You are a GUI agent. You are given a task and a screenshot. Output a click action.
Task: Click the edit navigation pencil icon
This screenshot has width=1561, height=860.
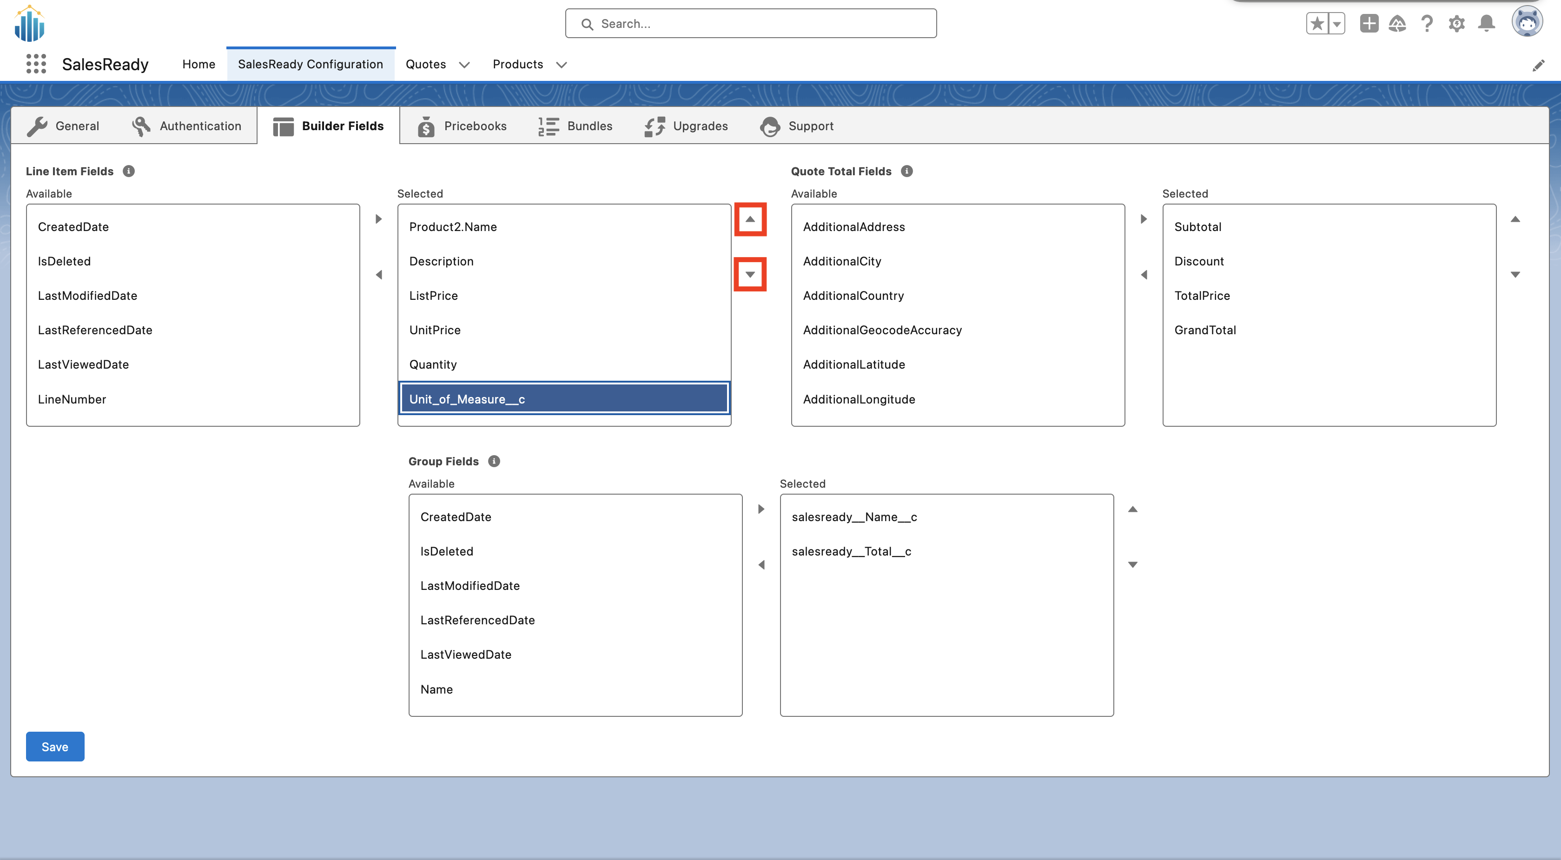1538,66
